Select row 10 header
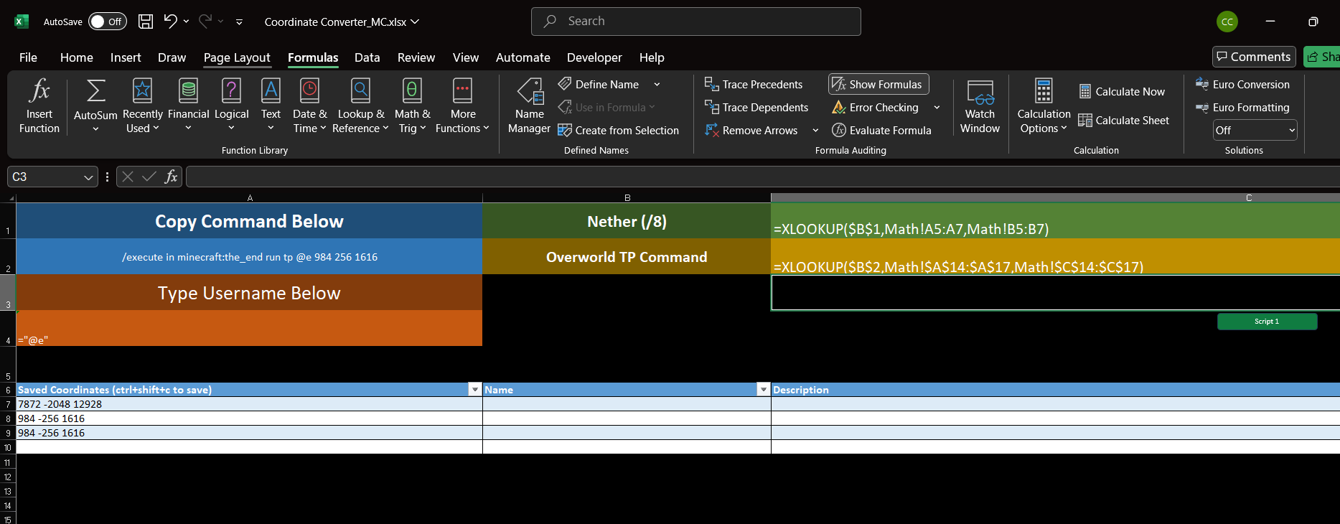This screenshot has width=1340, height=524. point(8,447)
